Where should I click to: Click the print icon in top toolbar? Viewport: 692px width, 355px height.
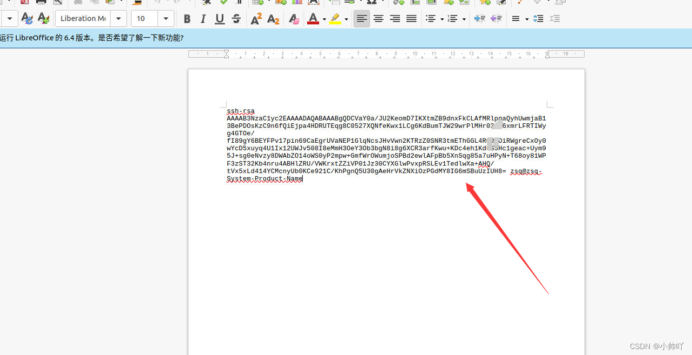[x=41, y=2]
